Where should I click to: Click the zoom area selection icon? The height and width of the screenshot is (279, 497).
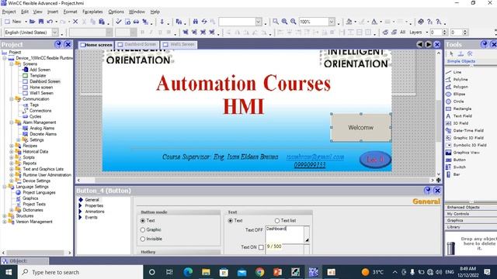(276, 22)
